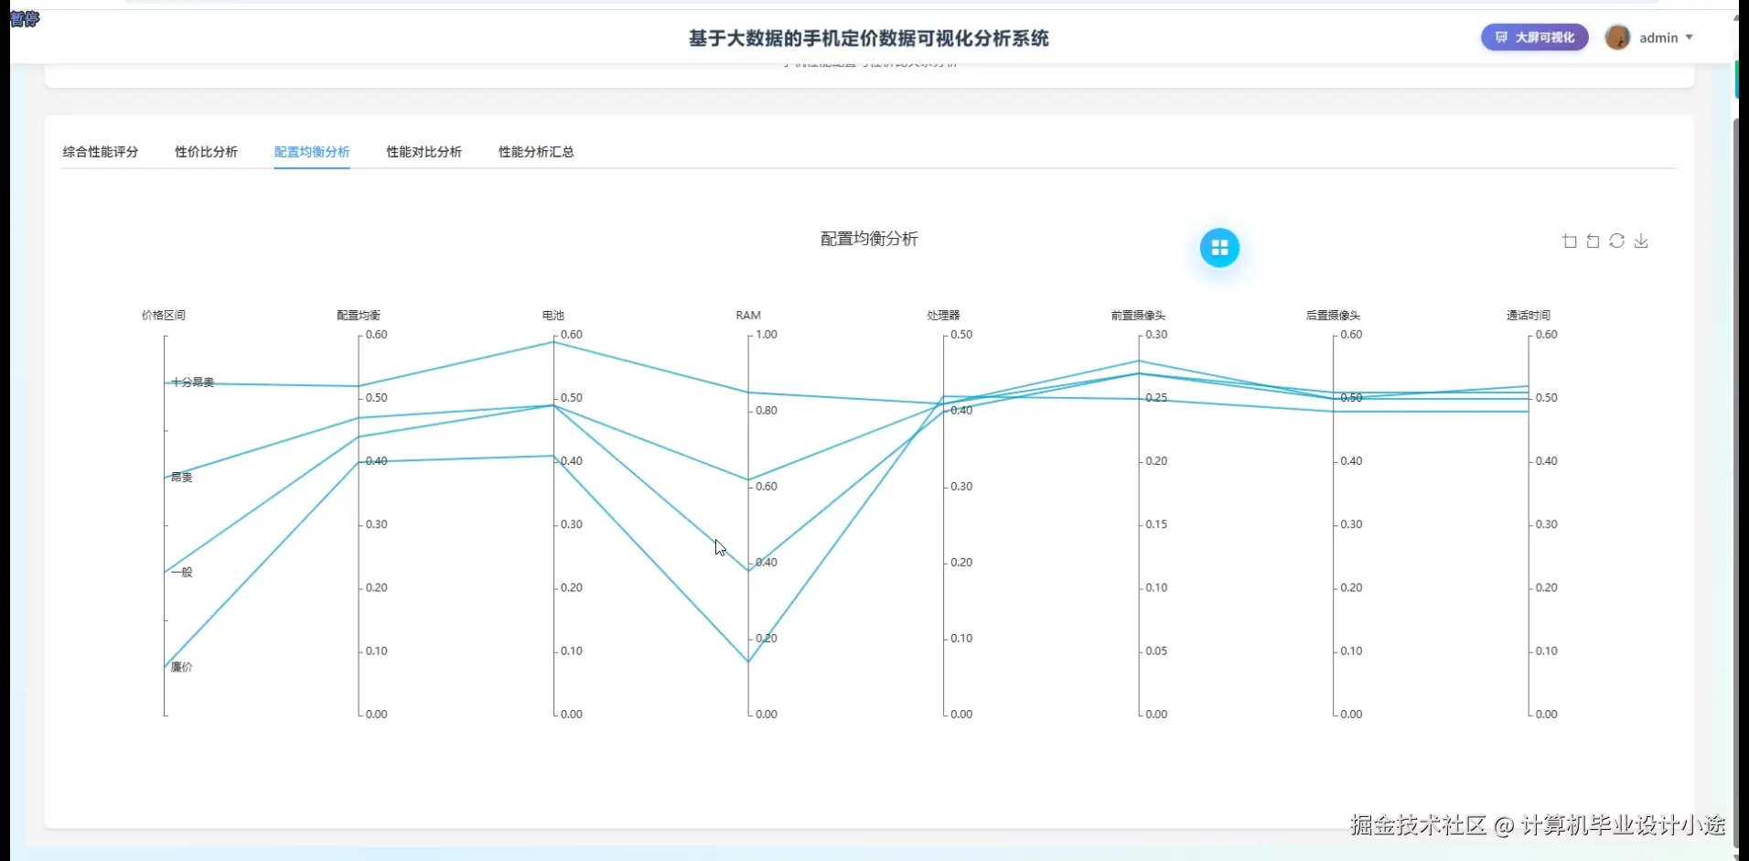Select the data zoom tool in the chart toolbox
The height and width of the screenshot is (861, 1749).
[x=1570, y=241]
